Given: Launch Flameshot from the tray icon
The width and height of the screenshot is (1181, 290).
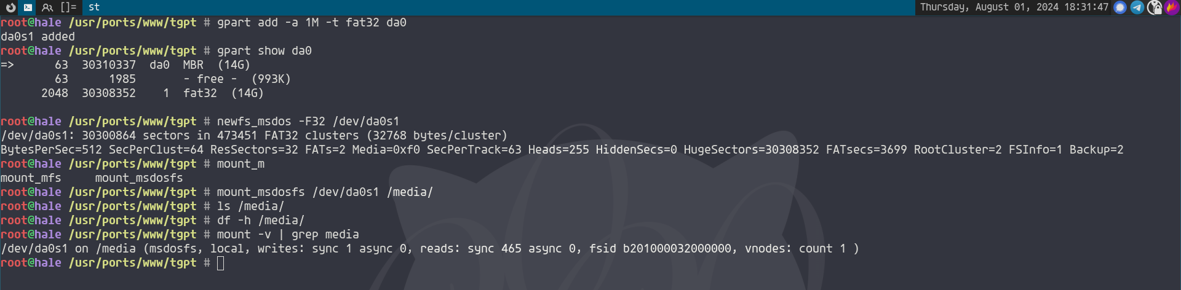Looking at the screenshot, I should point(1172,7).
